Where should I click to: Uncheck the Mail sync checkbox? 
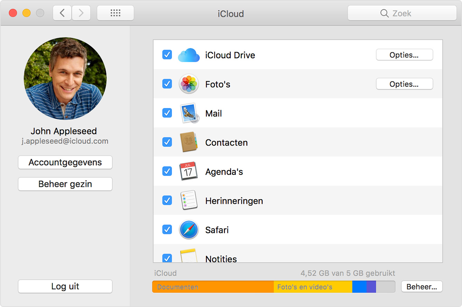coord(167,113)
